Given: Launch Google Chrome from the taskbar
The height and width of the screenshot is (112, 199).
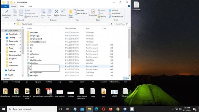Looking at the screenshot, I should point(118,109).
